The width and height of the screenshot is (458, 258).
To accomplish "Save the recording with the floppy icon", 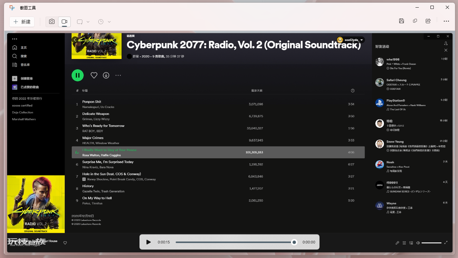I will pyautogui.click(x=402, y=21).
